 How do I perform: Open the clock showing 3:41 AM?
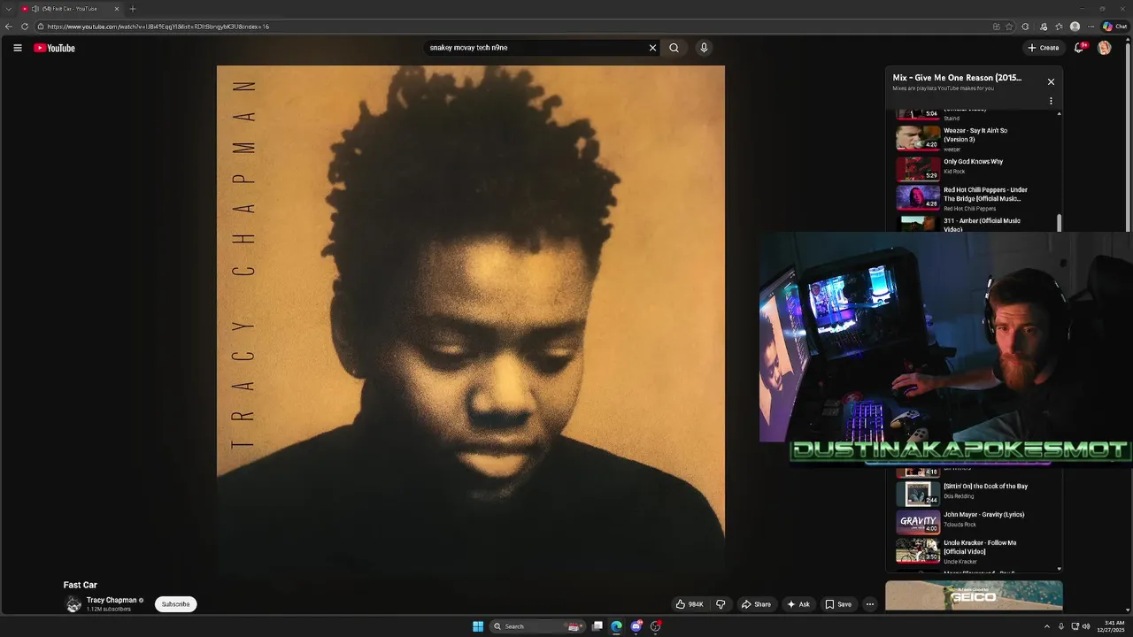(x=1110, y=626)
